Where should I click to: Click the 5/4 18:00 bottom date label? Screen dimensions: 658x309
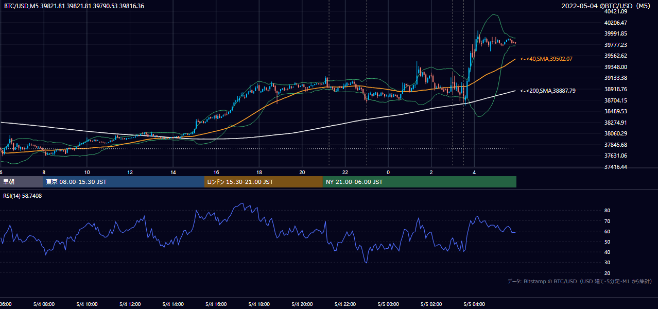point(259,304)
